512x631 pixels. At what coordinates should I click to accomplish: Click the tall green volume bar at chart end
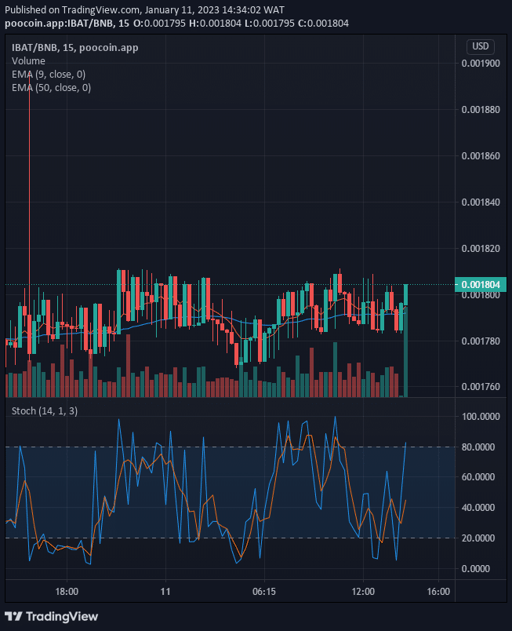pos(406,352)
